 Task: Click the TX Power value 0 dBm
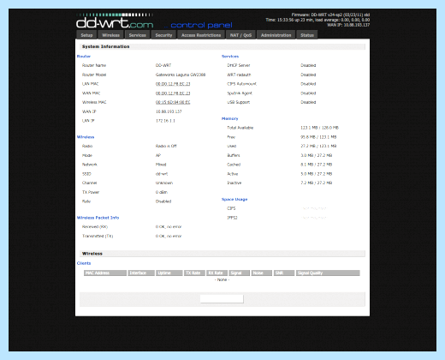[x=162, y=192]
